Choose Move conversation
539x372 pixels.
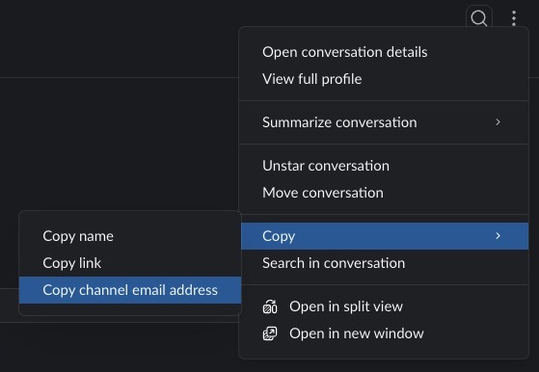[384, 193]
